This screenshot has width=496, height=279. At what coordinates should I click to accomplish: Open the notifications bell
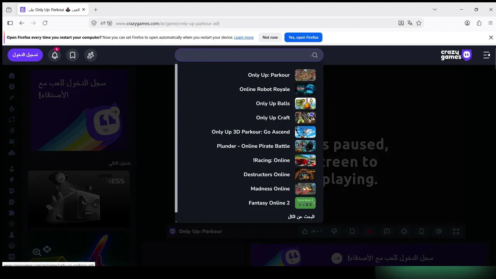coord(55,55)
